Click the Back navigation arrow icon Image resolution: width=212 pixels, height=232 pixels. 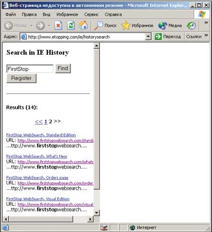point(8,26)
